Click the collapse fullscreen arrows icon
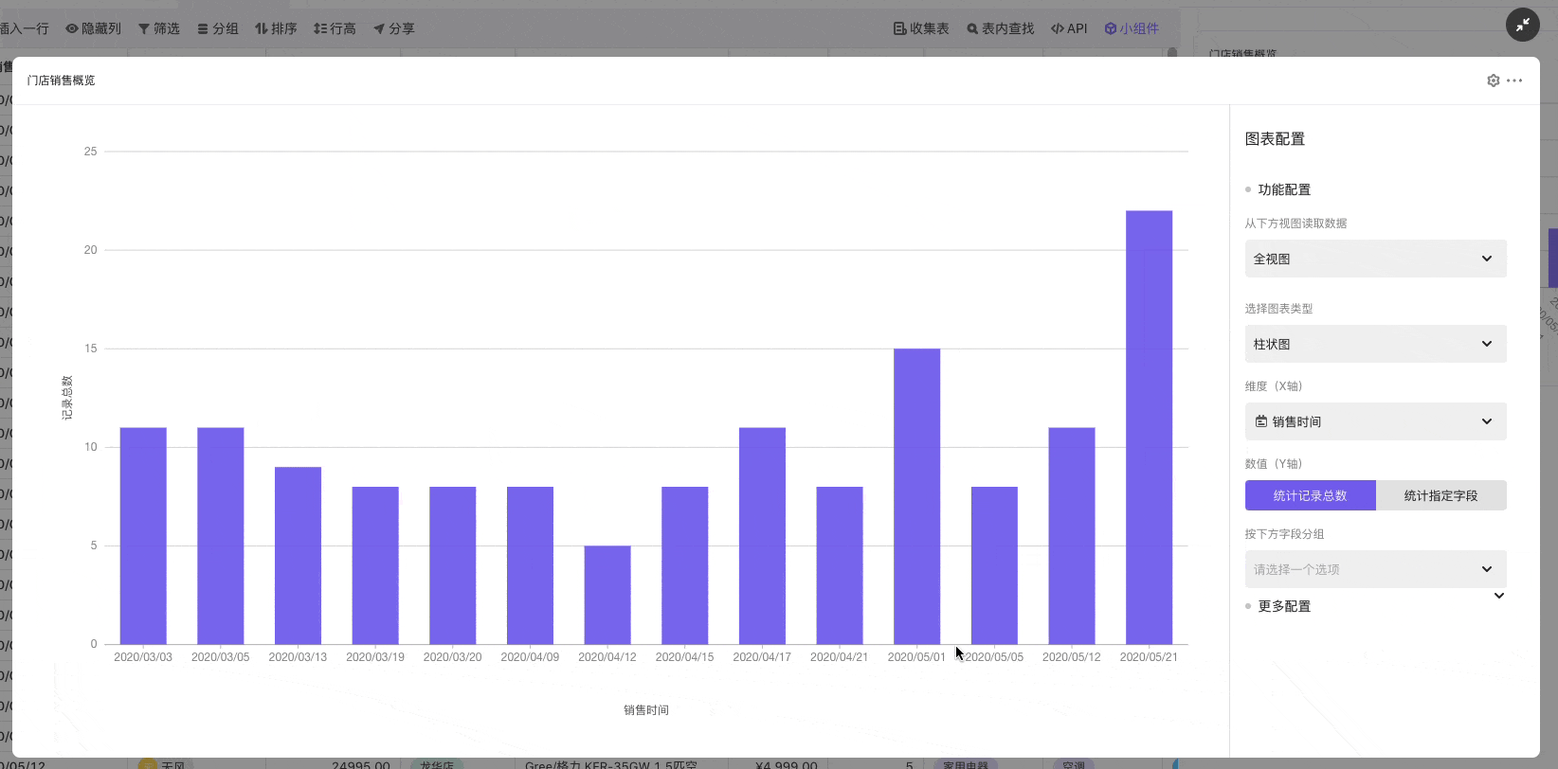The height and width of the screenshot is (769, 1558). (1522, 25)
